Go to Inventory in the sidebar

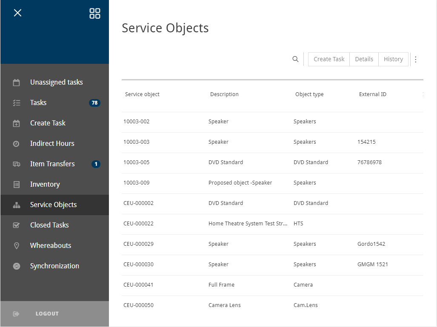coord(45,184)
